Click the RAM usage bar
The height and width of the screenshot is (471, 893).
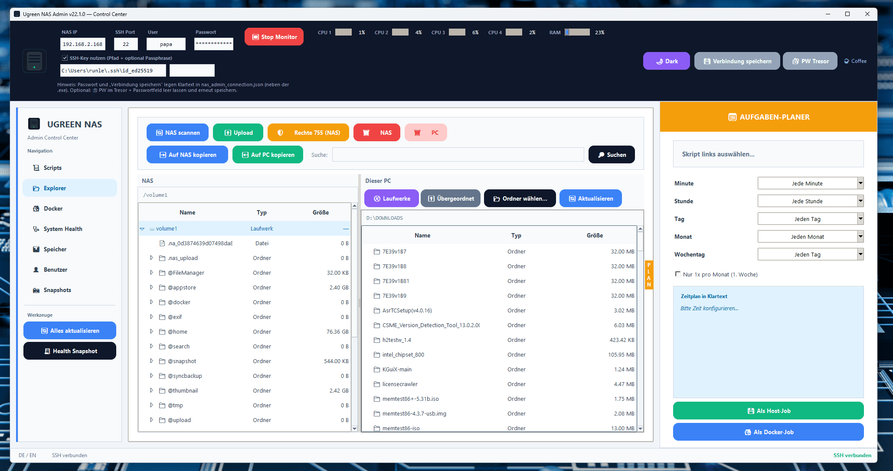click(x=577, y=32)
